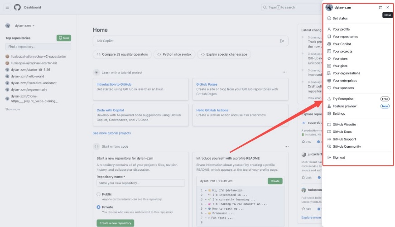Click the account switcher icon beside username
Viewport: 395px width, 227px height.
click(x=380, y=7)
